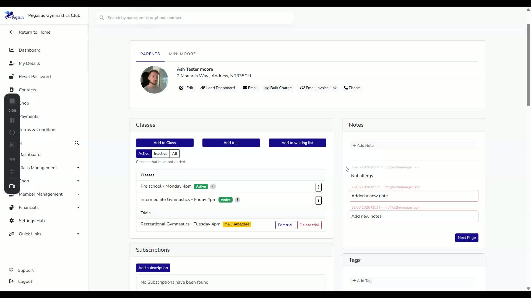Image resolution: width=531 pixels, height=298 pixels.
Task: Show info for Pre school Monday class
Action: [x=213, y=187]
